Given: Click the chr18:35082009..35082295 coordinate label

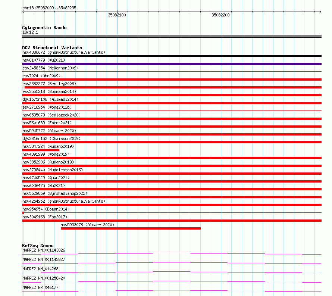Looking at the screenshot, I should pos(49,8).
